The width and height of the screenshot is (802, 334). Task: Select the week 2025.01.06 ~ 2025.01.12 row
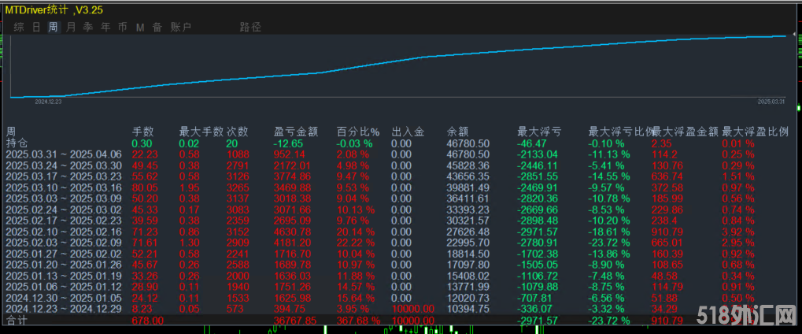click(401, 287)
